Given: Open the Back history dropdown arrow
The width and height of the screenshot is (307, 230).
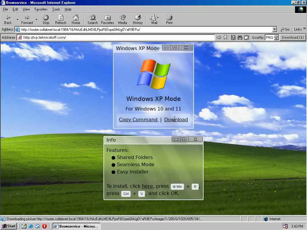Looking at the screenshot, I should coord(17,19).
